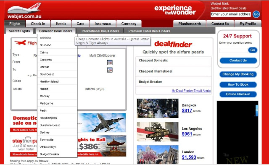Go to the Cars tab

coord(80,24)
